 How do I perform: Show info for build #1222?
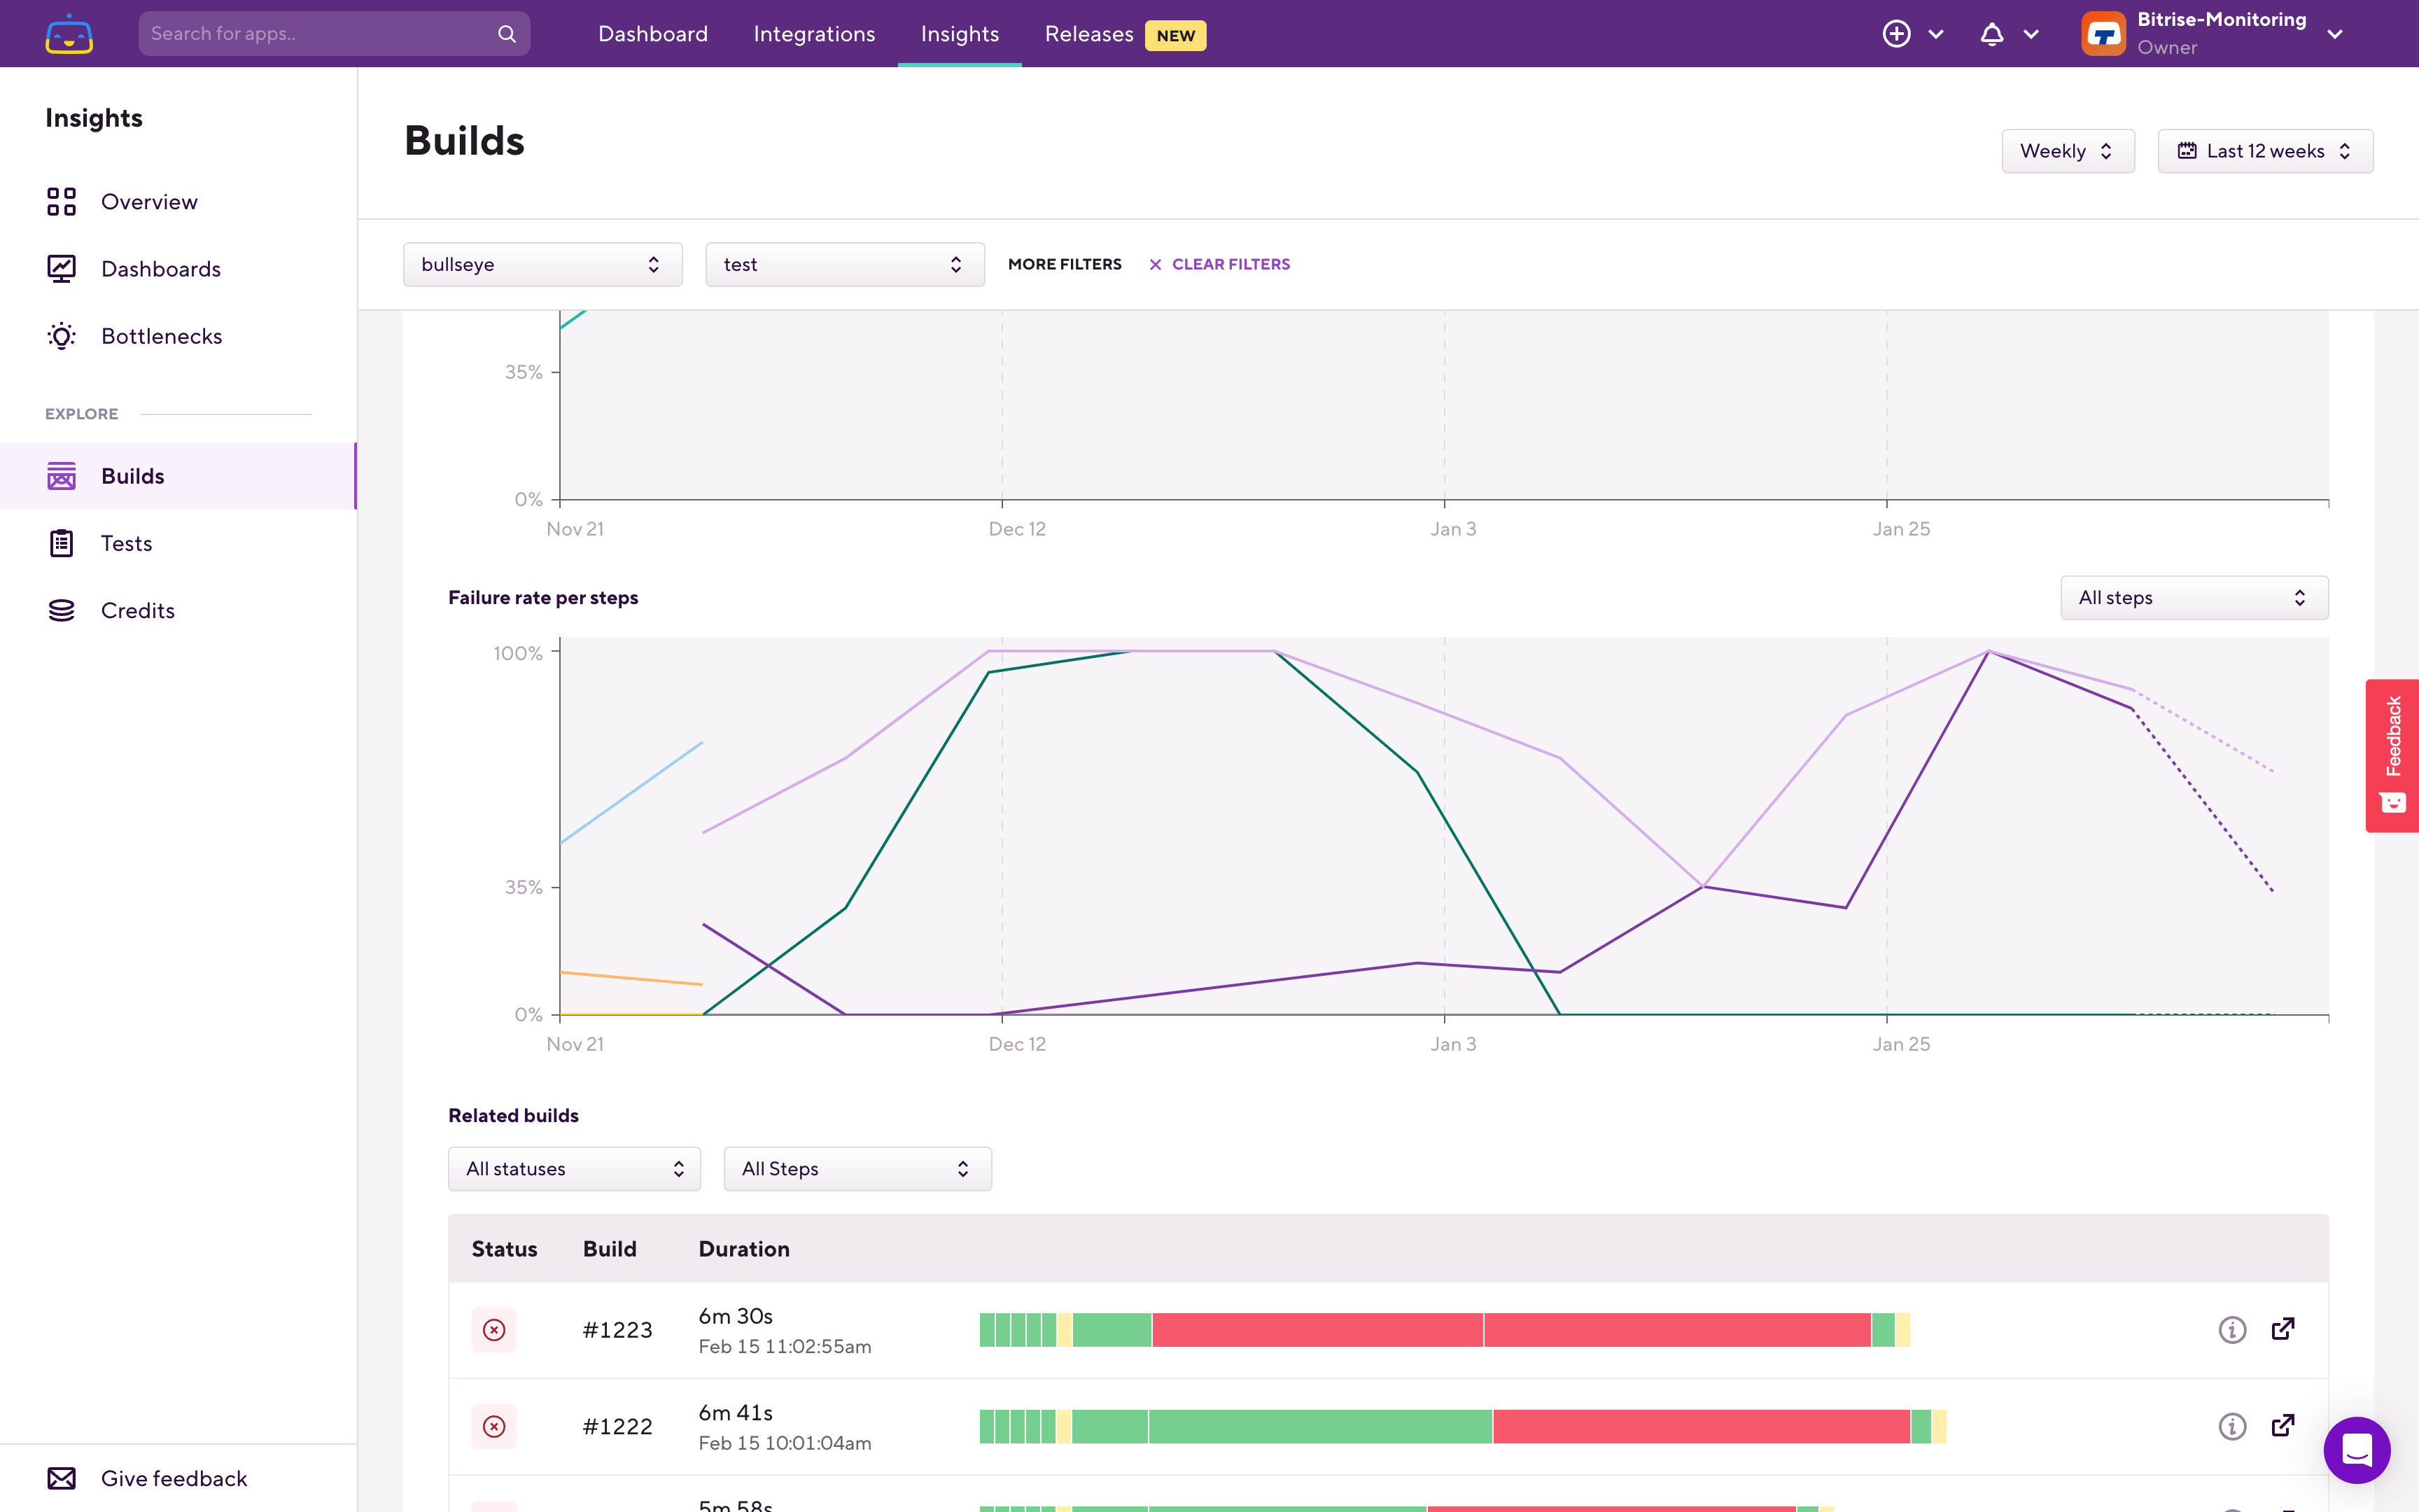[2232, 1426]
